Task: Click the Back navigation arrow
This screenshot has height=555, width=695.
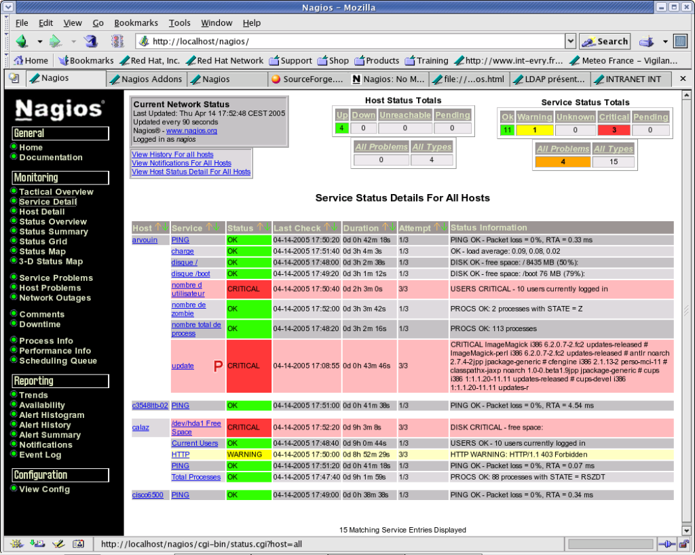Action: point(21,41)
